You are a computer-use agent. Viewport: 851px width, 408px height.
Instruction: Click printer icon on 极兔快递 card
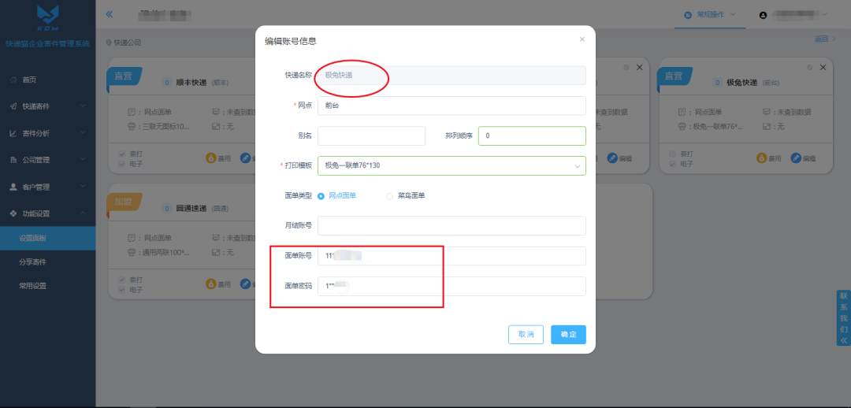(x=682, y=126)
